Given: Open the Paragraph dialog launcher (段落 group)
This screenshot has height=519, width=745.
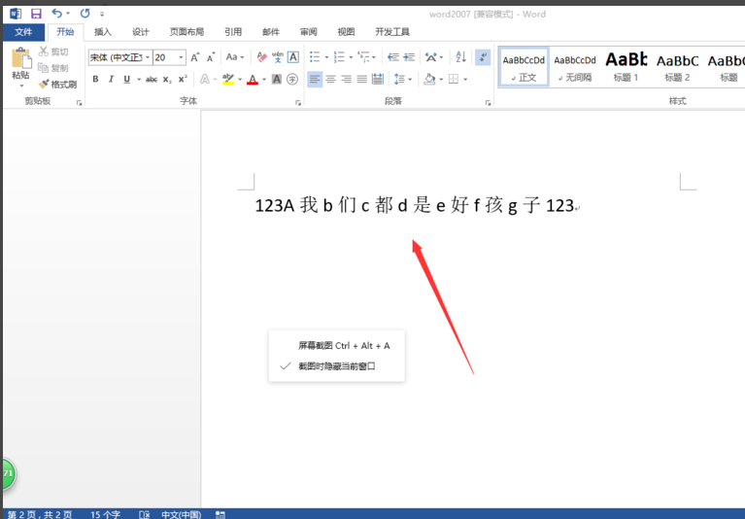Looking at the screenshot, I should (x=488, y=103).
